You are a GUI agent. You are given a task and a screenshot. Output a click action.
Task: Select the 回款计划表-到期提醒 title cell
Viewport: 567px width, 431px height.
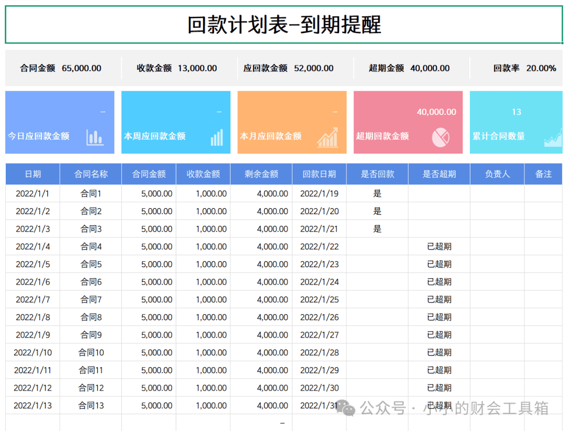(284, 25)
